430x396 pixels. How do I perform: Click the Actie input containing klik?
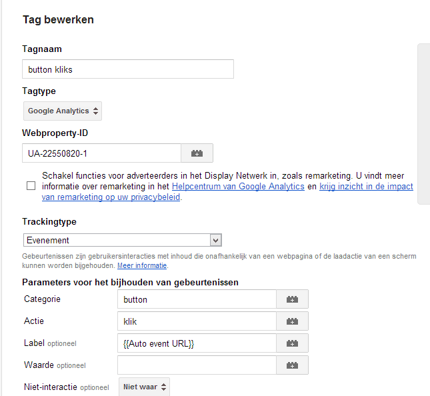[x=197, y=321]
